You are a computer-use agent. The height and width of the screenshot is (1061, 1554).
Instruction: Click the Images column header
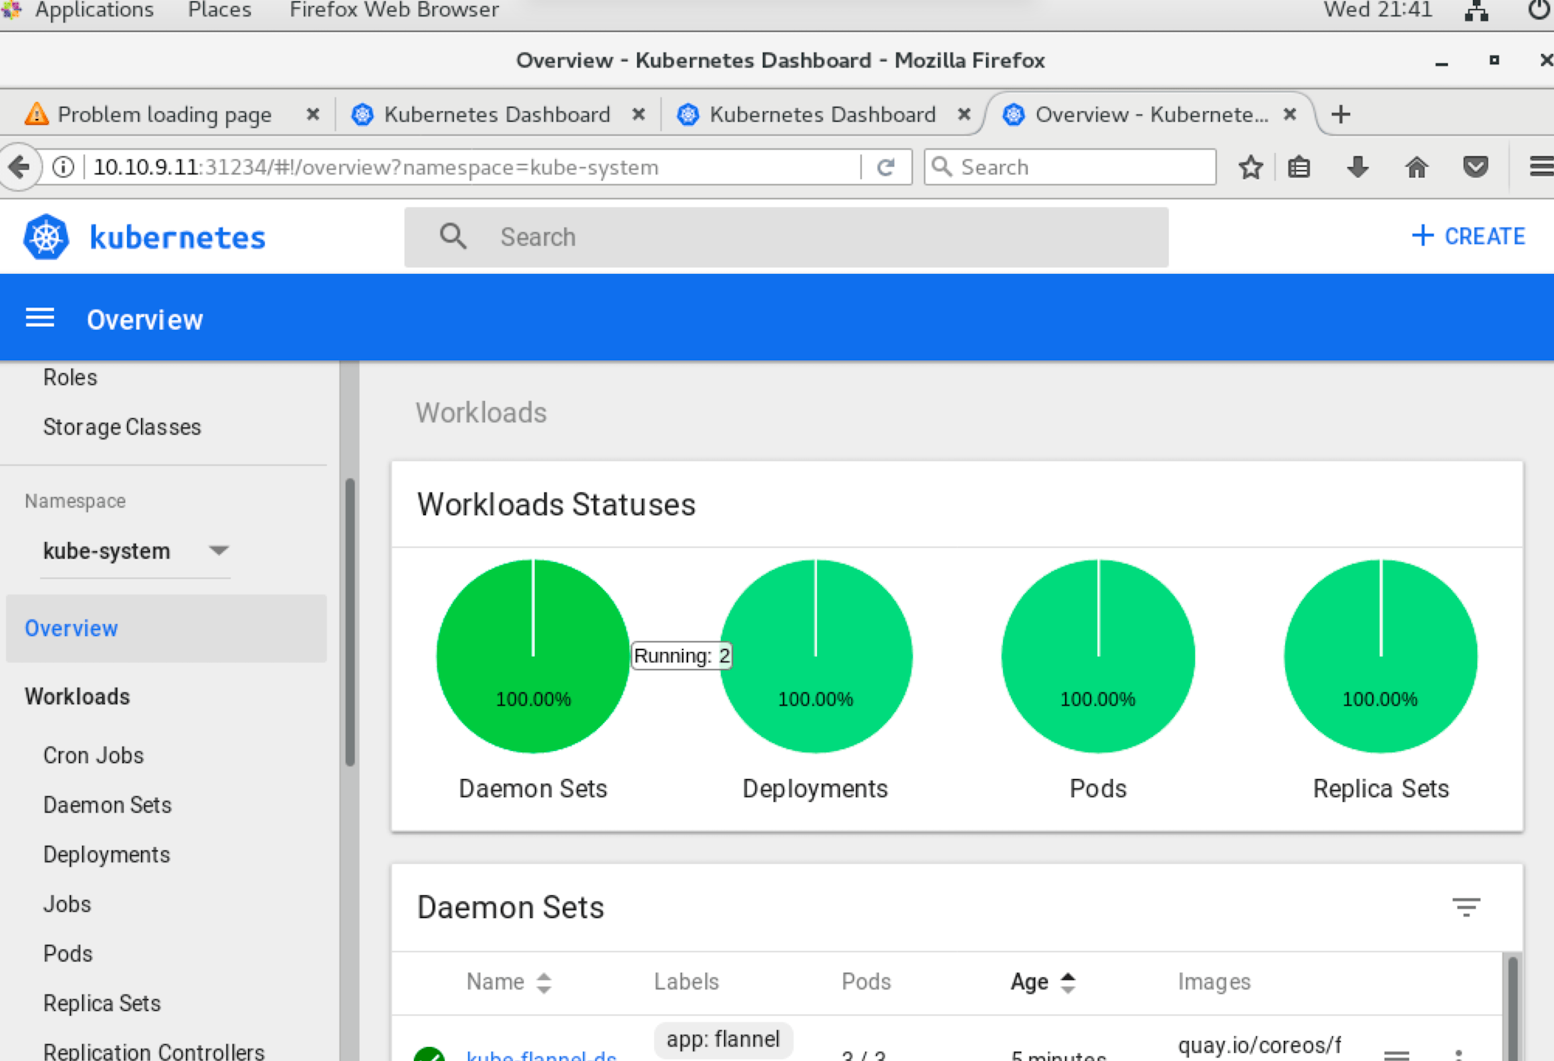coord(1214,981)
